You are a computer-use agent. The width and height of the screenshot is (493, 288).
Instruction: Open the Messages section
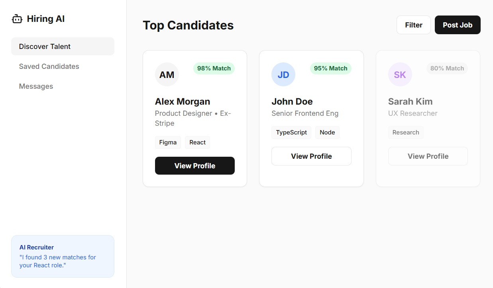(x=36, y=86)
